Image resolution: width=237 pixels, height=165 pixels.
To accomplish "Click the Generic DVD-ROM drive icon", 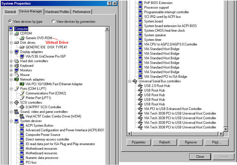I will pyautogui.click(x=22, y=38).
